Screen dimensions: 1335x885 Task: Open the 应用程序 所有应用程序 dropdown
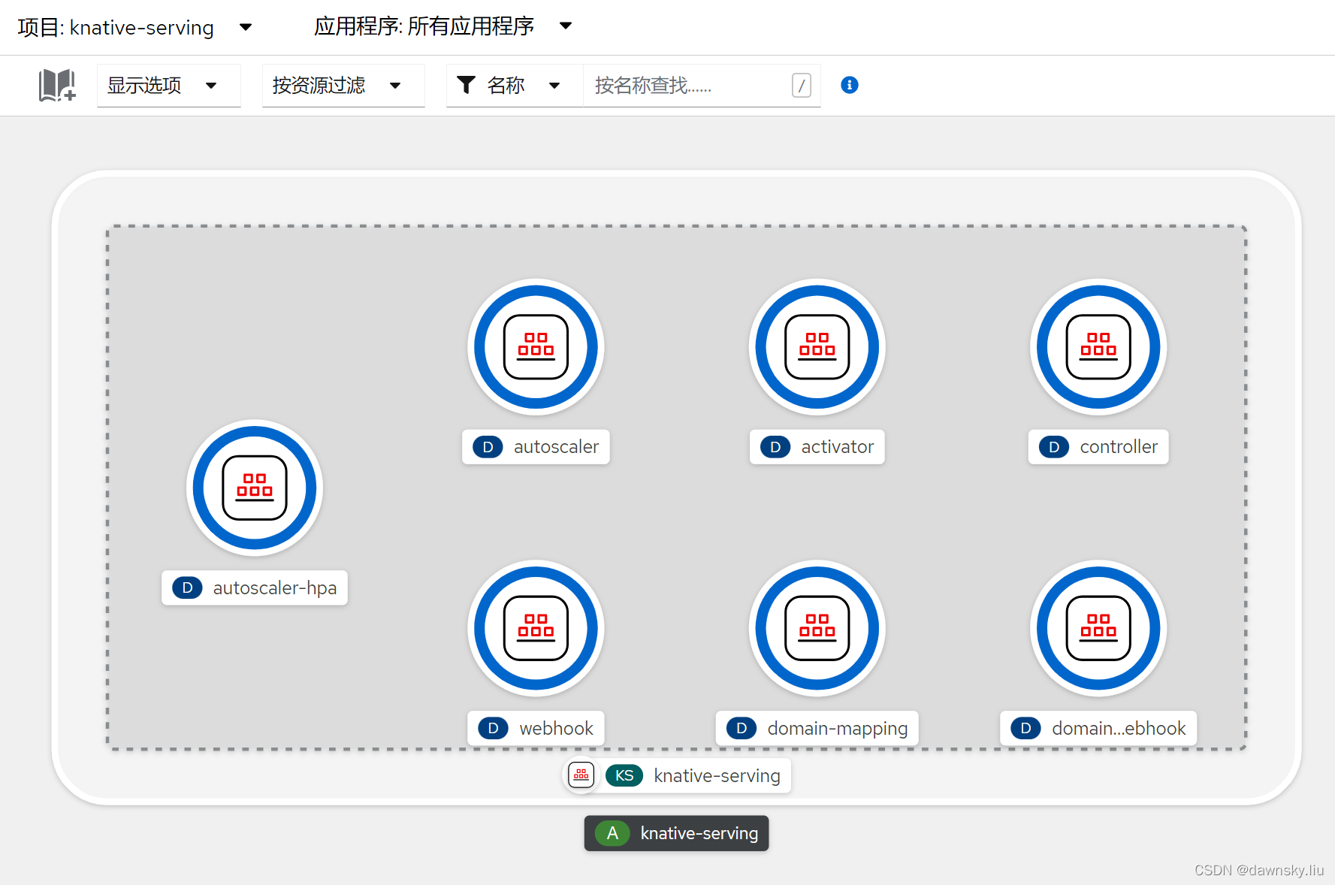point(443,27)
